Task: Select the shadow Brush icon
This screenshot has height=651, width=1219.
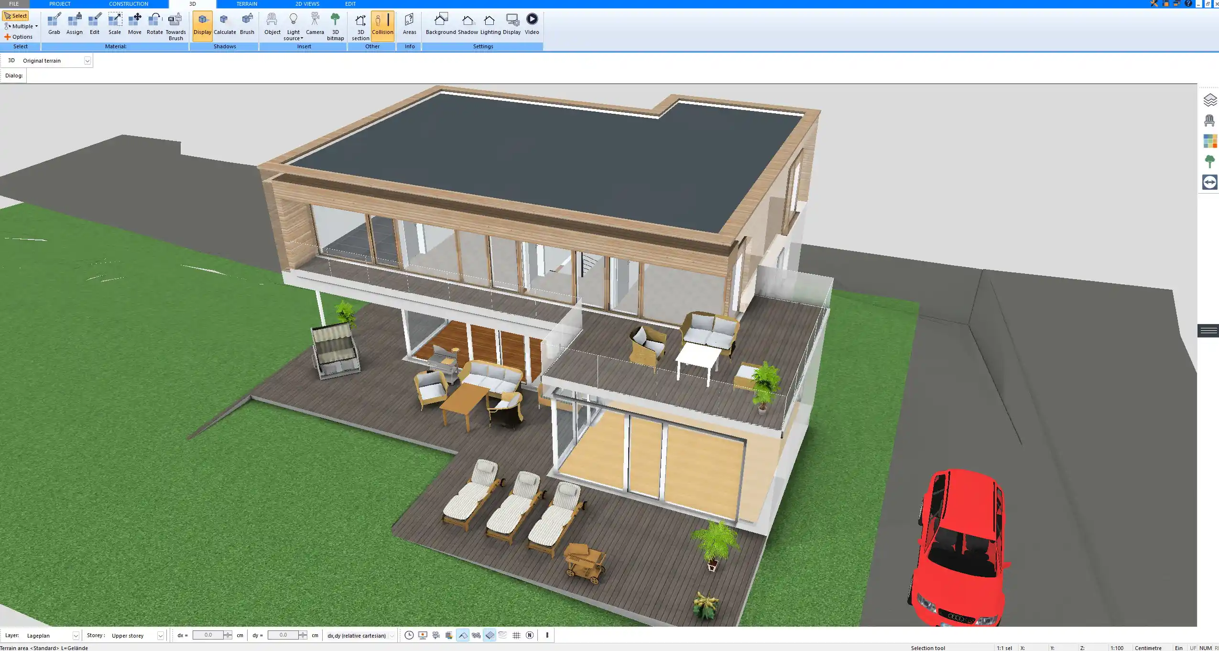Action: pyautogui.click(x=247, y=24)
